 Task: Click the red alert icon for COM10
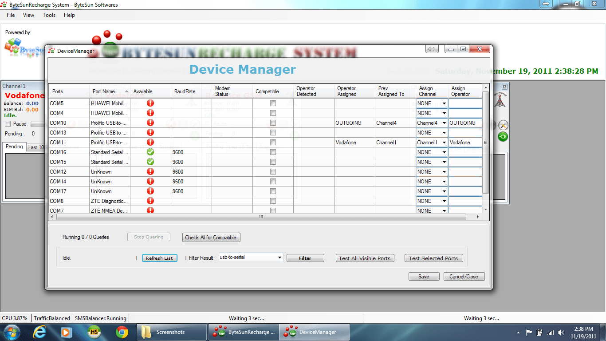[x=150, y=123]
